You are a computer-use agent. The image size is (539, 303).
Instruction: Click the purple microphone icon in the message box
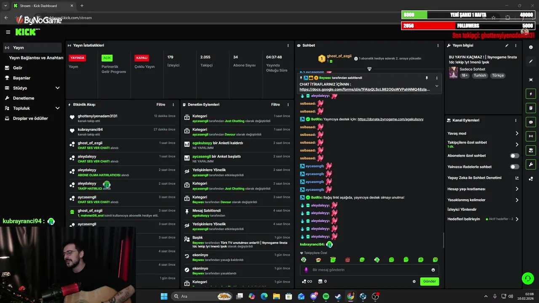pos(306,270)
